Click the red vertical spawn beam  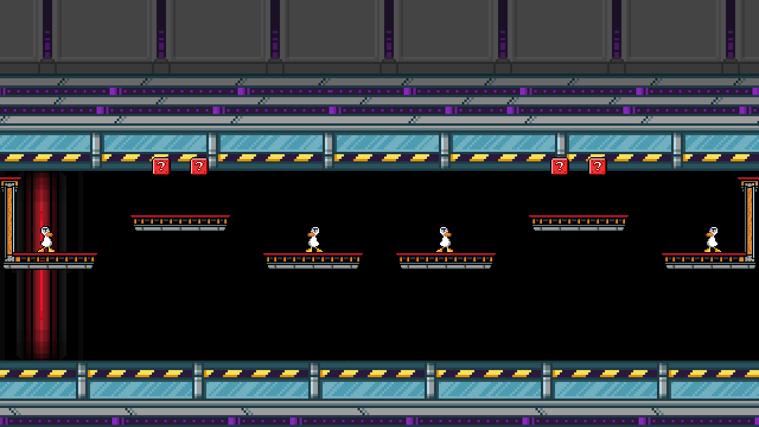pos(42,266)
